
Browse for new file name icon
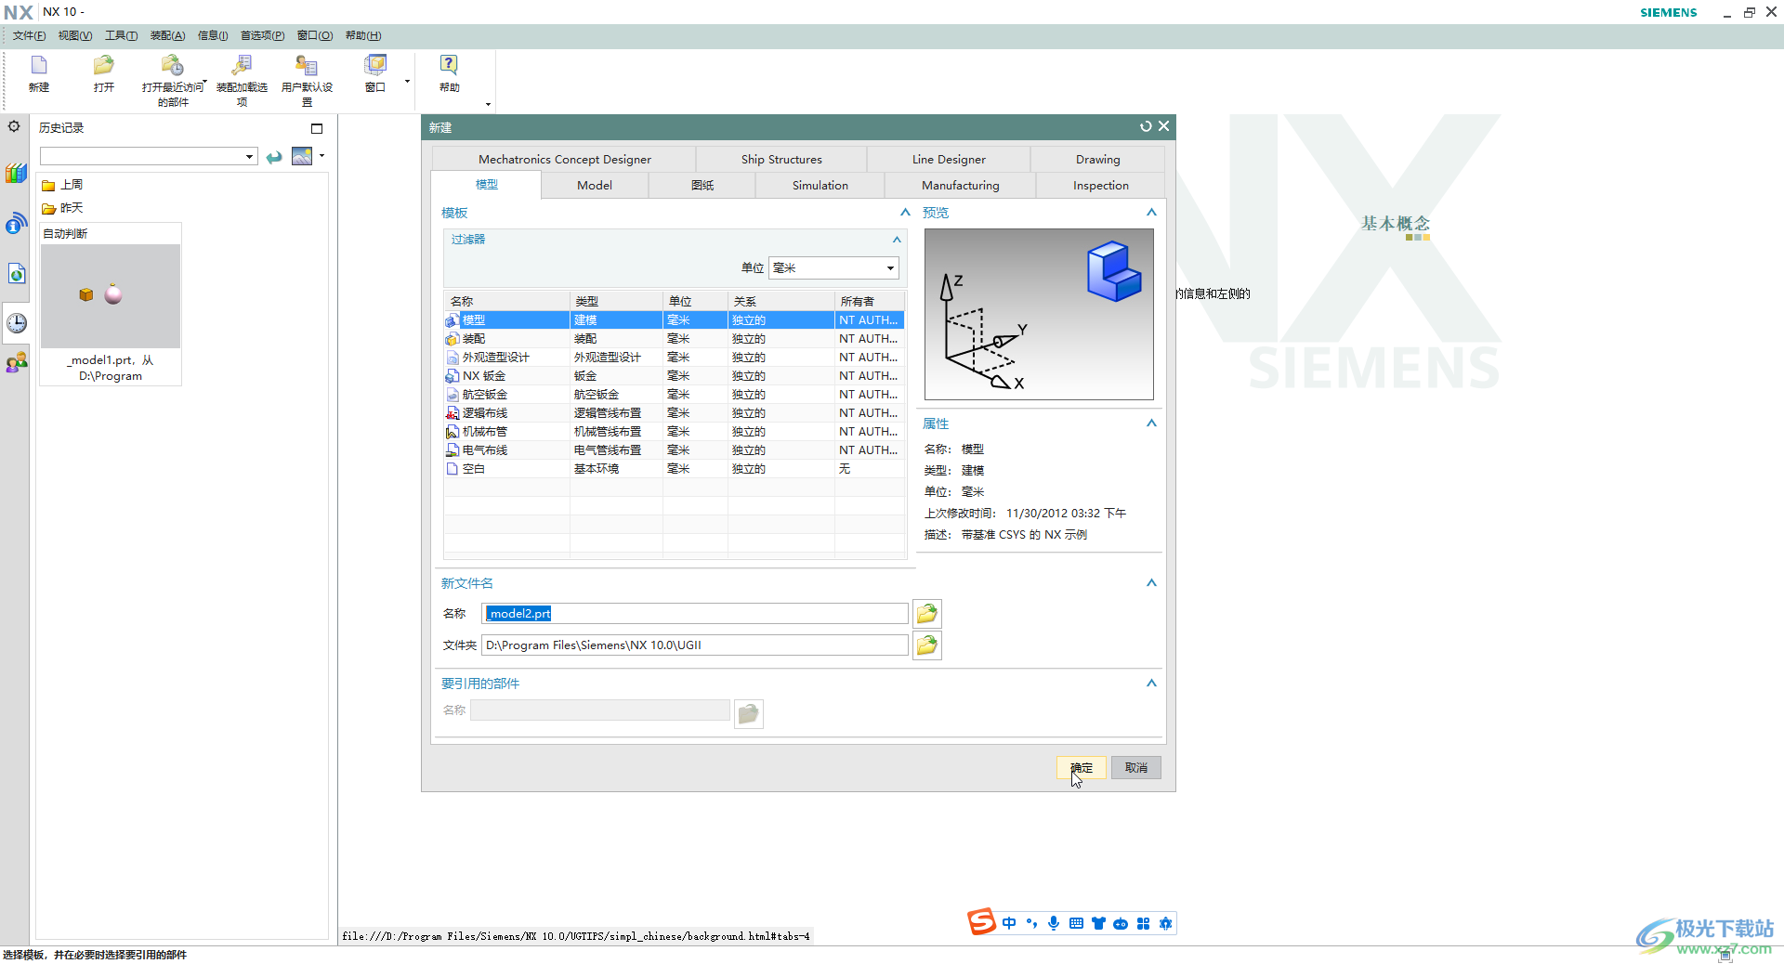click(x=927, y=613)
